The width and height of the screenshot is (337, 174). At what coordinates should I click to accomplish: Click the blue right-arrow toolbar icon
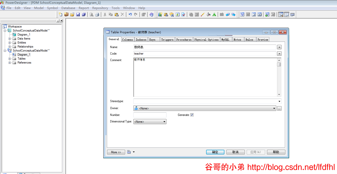[233, 15]
